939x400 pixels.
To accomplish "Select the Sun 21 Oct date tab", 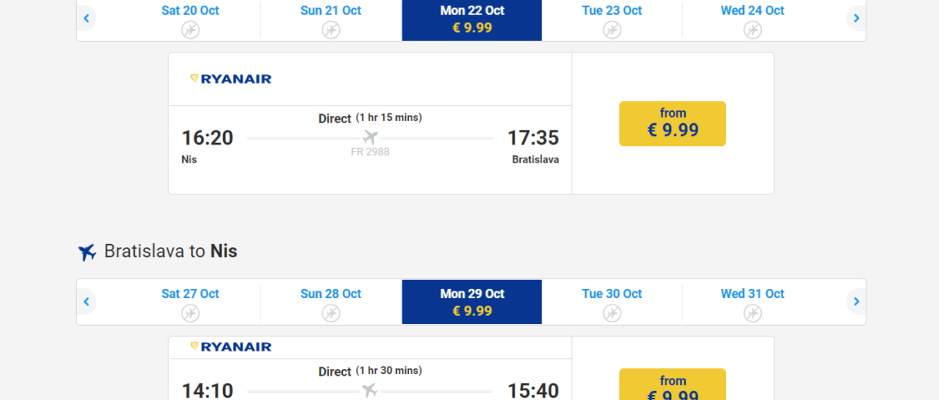I will click(x=331, y=20).
